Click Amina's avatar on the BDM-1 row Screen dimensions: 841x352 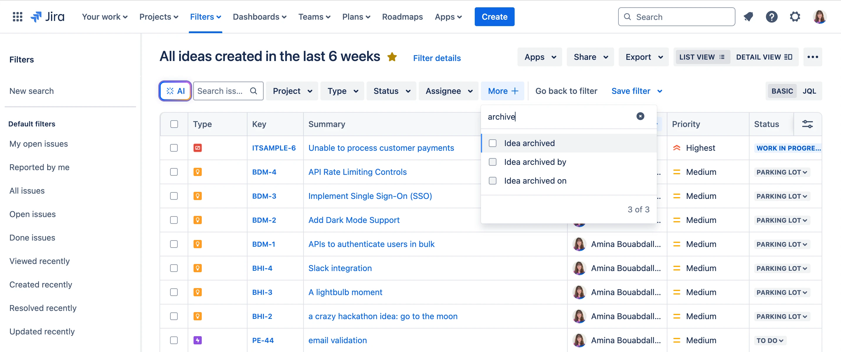click(x=579, y=244)
